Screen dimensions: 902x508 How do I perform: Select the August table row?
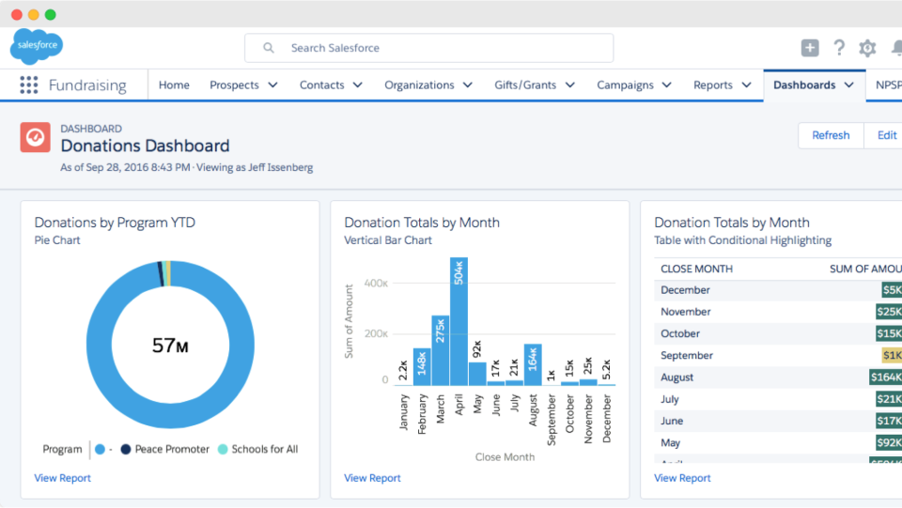click(778, 377)
